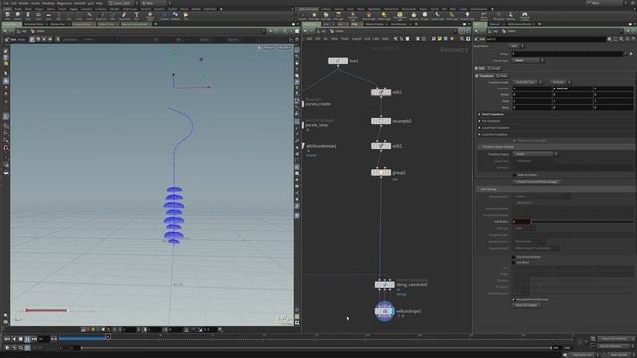
Task: Open the No cam viewport dropdown
Action: click(x=285, y=47)
